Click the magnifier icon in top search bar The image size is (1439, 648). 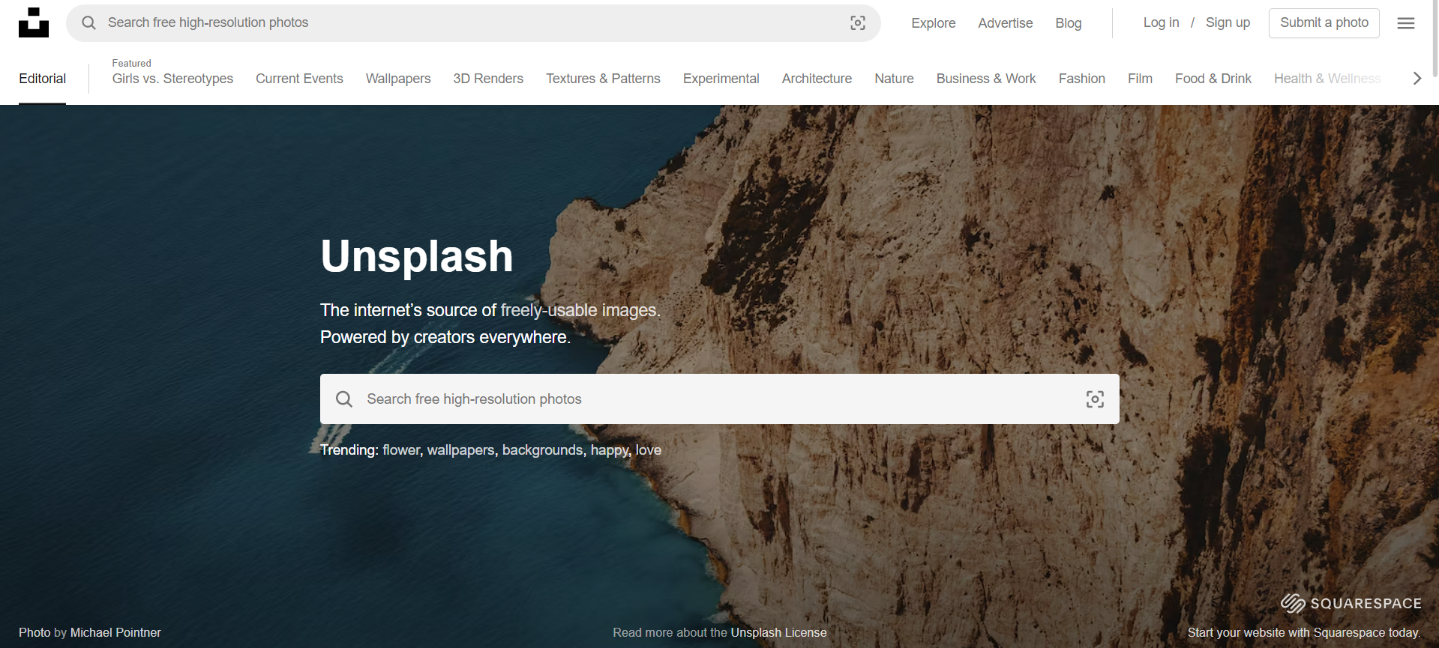[88, 22]
